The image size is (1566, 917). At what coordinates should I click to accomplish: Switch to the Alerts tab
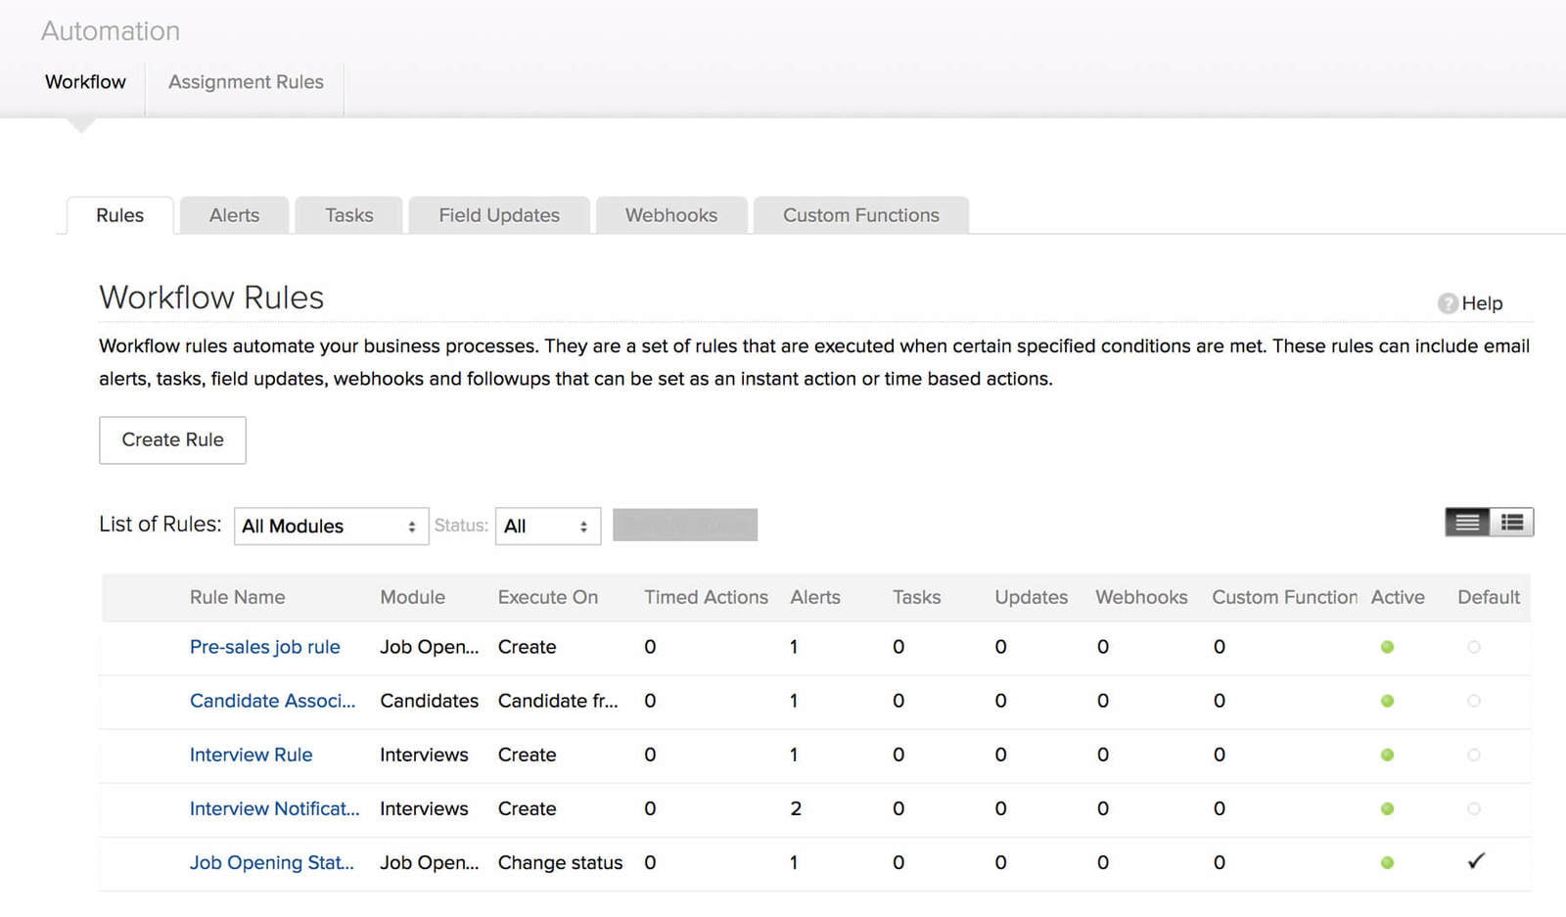(234, 215)
